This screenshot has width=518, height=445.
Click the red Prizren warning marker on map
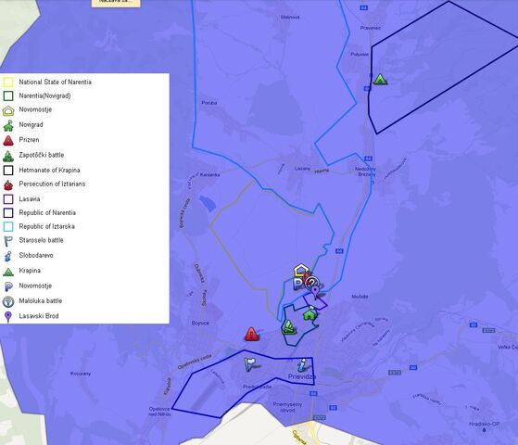[251, 334]
